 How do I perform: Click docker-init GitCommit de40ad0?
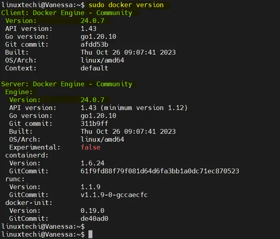(94, 218)
